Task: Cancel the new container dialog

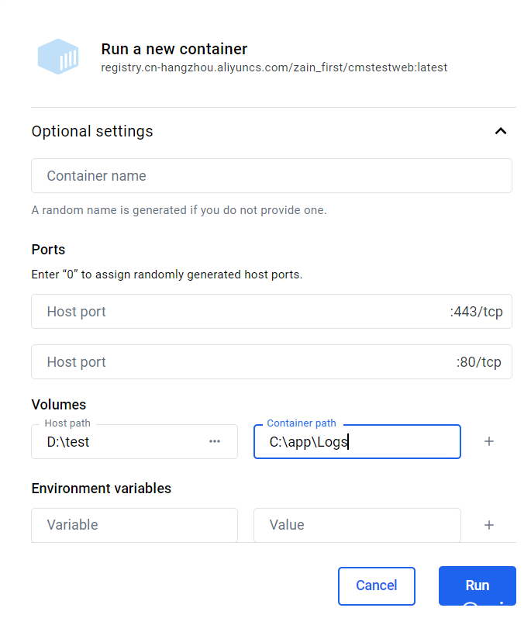Action: tap(376, 585)
